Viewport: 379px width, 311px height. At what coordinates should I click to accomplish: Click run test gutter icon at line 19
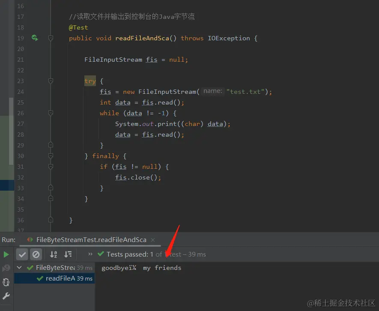tap(35, 38)
